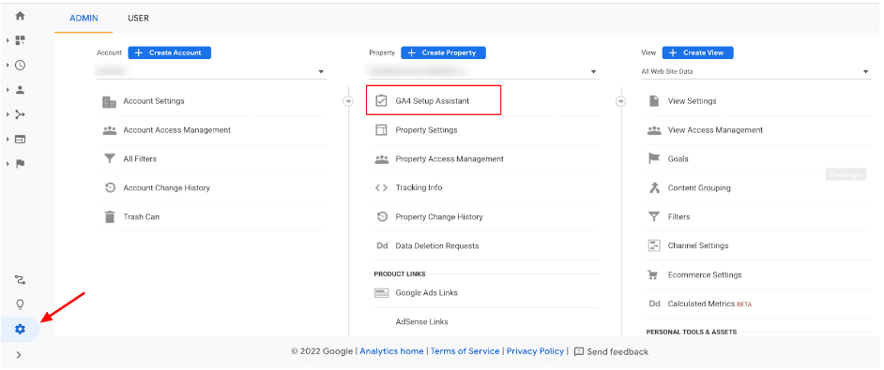
Task: Switch to the ADMIN tab
Action: (x=84, y=18)
